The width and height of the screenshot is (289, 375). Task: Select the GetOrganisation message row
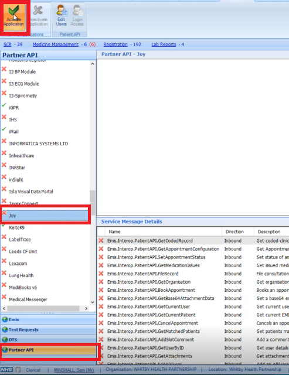pyautogui.click(x=193, y=282)
